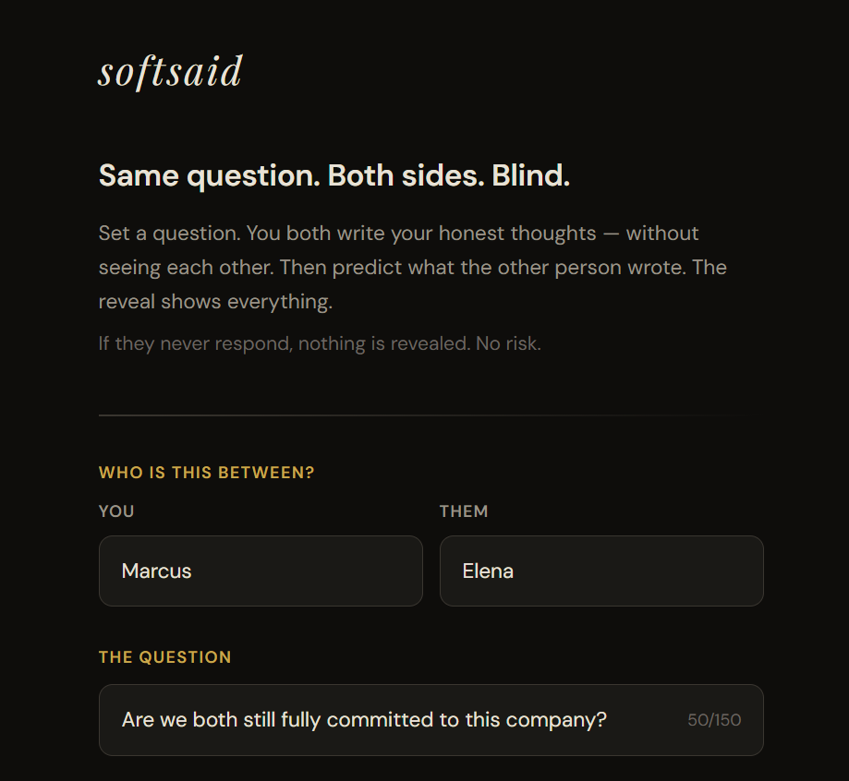
Task: Click the "THEM" field label
Action: coord(464,511)
